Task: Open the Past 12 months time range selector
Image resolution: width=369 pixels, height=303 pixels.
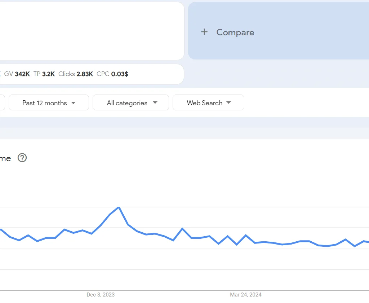Action: 49,102
